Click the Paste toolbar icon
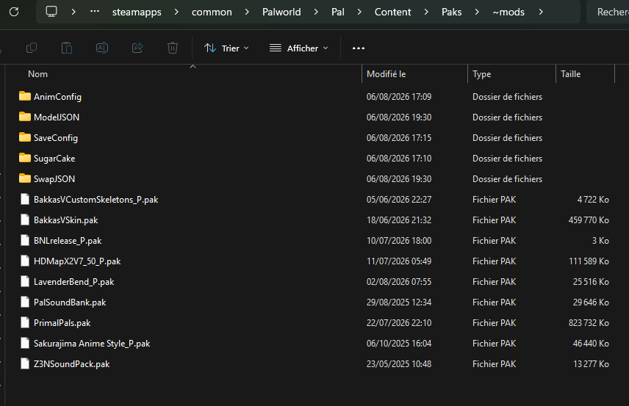This screenshot has height=406, width=629. 67,48
